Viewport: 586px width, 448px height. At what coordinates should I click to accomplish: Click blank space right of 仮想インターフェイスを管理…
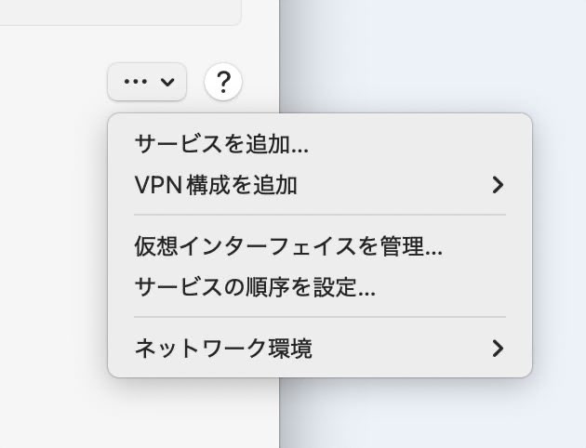(484, 246)
